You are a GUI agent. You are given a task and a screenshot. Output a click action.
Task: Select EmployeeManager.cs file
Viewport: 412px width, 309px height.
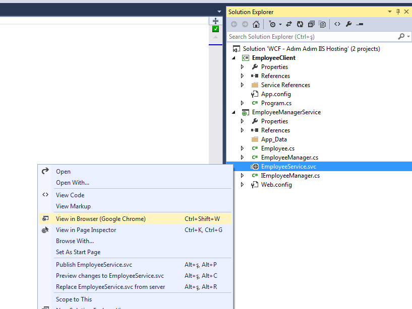[289, 158]
